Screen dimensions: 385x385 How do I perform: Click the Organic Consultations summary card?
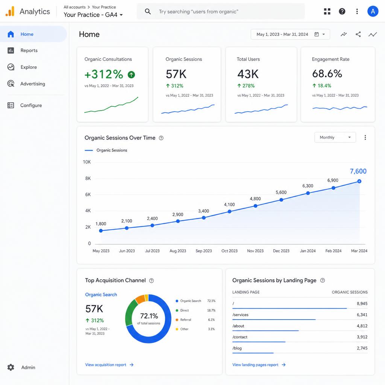[x=112, y=85]
